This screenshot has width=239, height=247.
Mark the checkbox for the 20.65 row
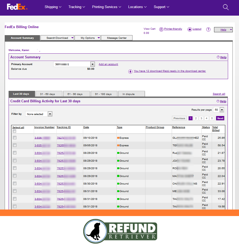(x=15, y=168)
